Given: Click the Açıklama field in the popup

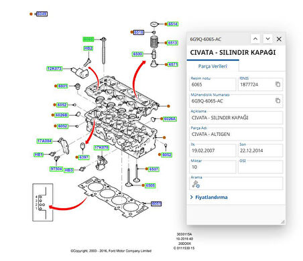Looking at the screenshot, I should click(x=236, y=118).
